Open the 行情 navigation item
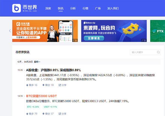 (x=85, y=9)
